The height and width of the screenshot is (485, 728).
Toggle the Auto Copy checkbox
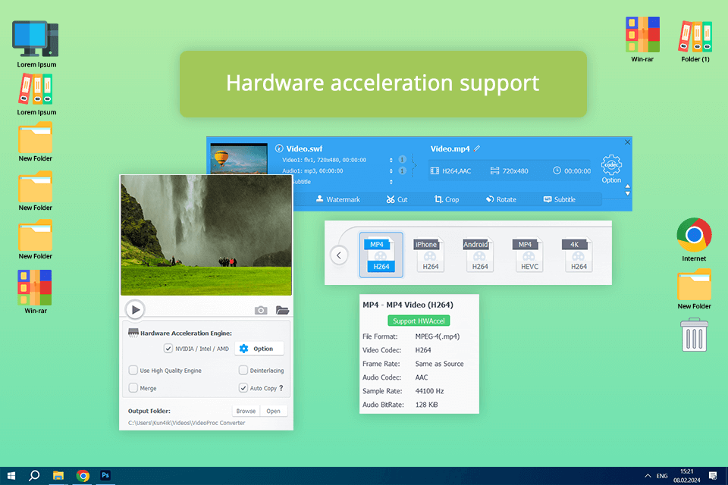click(243, 387)
